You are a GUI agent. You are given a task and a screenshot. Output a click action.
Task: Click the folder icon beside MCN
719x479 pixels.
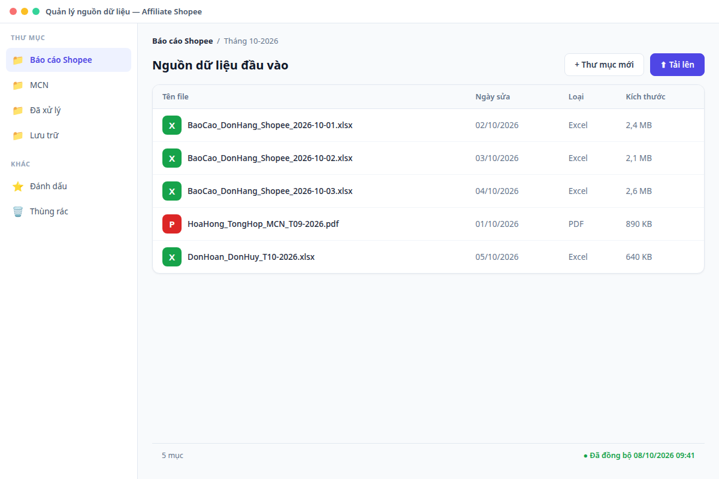click(18, 85)
